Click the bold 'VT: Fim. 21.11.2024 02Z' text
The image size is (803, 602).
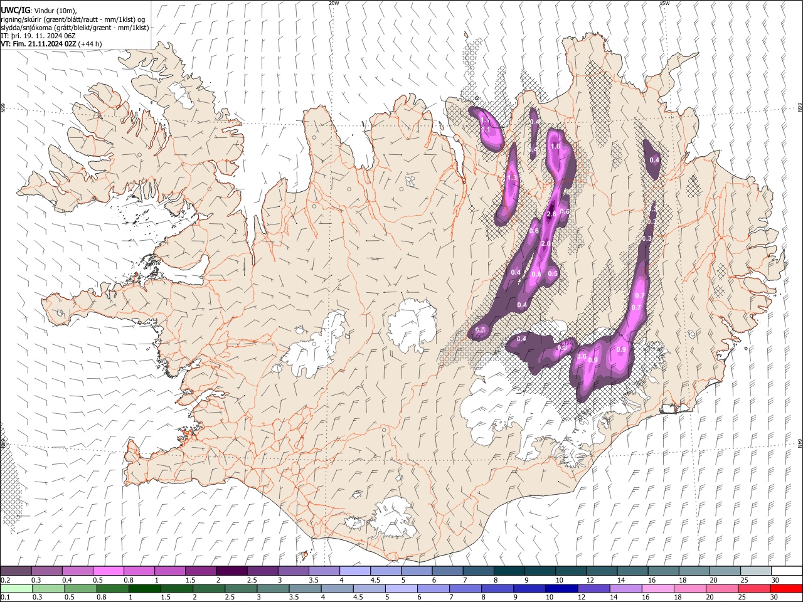[x=39, y=44]
